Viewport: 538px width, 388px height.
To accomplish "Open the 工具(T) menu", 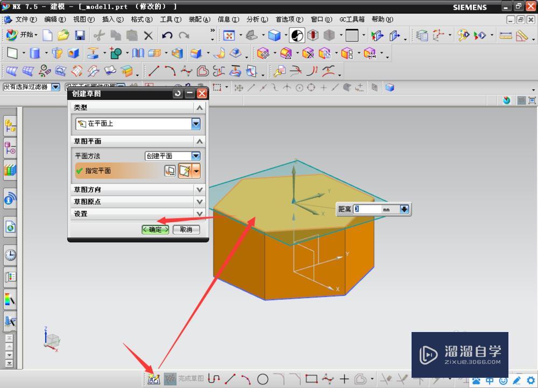I will 171,19.
